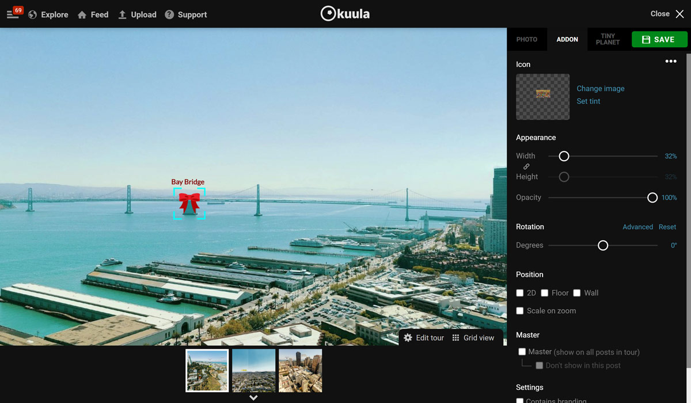The image size is (691, 403).
Task: Click the width-height link chain icon
Action: pyautogui.click(x=526, y=166)
